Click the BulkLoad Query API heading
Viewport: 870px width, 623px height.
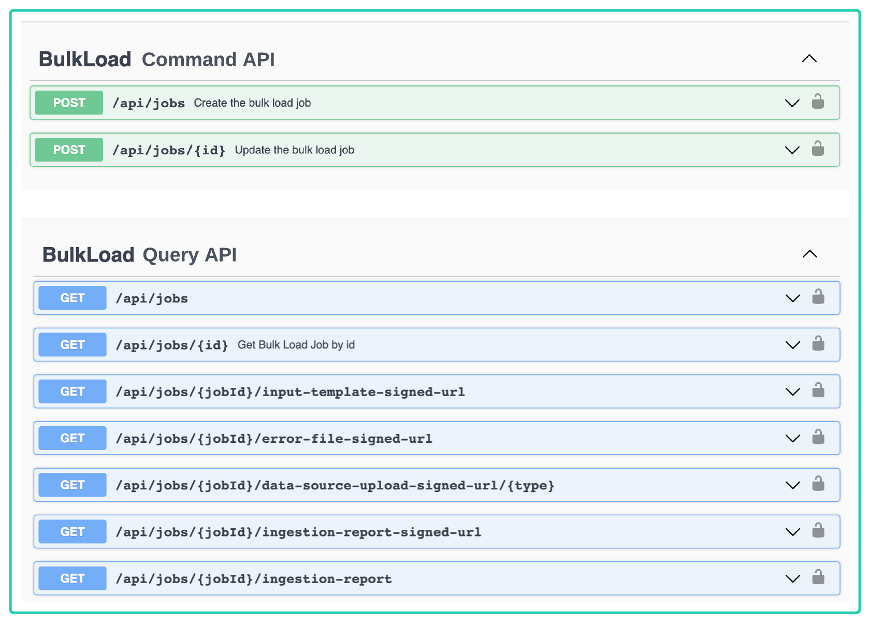tap(139, 255)
